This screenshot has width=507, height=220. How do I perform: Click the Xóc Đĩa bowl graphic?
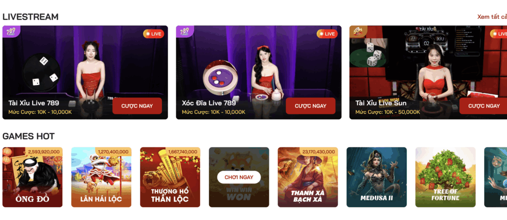220,77
